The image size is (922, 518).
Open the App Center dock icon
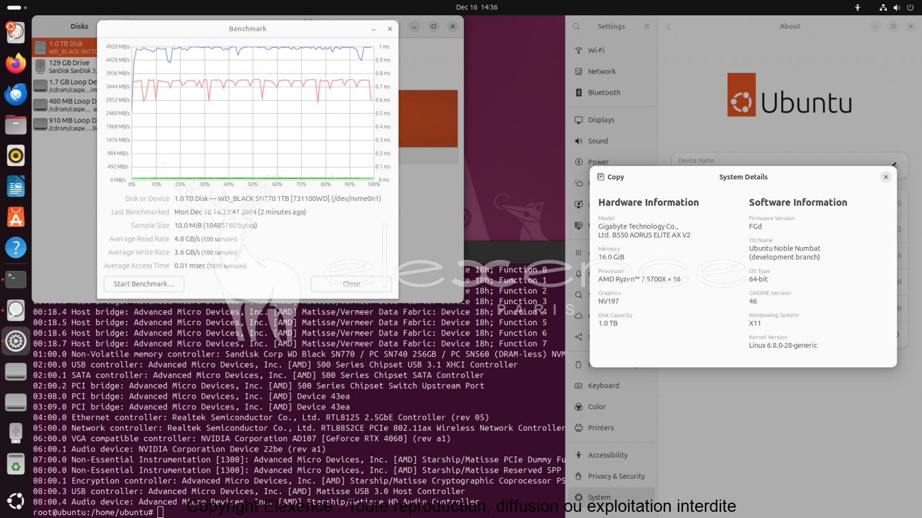[x=16, y=217]
